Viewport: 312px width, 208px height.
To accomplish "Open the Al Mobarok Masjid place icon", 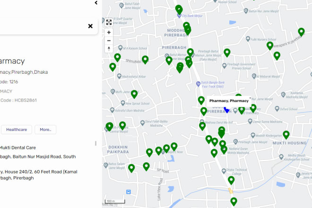I will [254, 76].
